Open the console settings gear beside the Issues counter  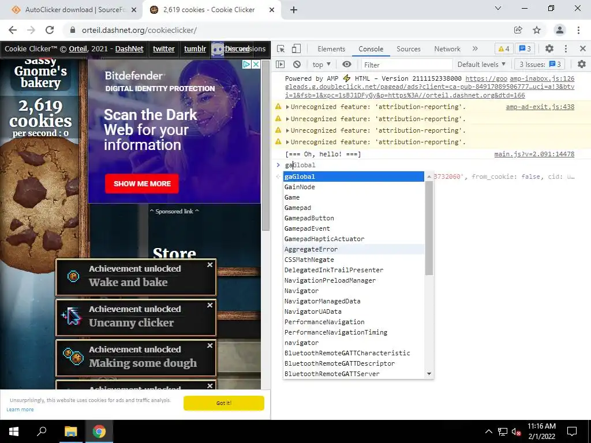click(x=582, y=65)
